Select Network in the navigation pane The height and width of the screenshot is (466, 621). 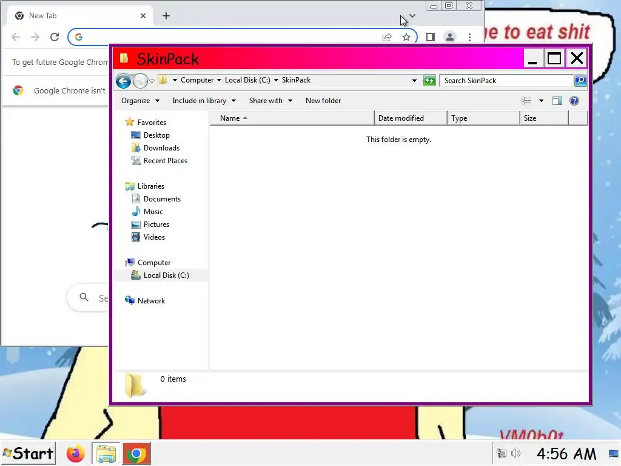[151, 301]
